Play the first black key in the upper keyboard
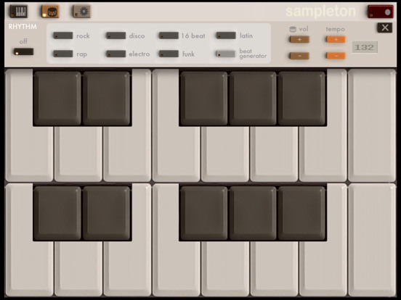The width and height of the screenshot is (401, 300). point(57,99)
